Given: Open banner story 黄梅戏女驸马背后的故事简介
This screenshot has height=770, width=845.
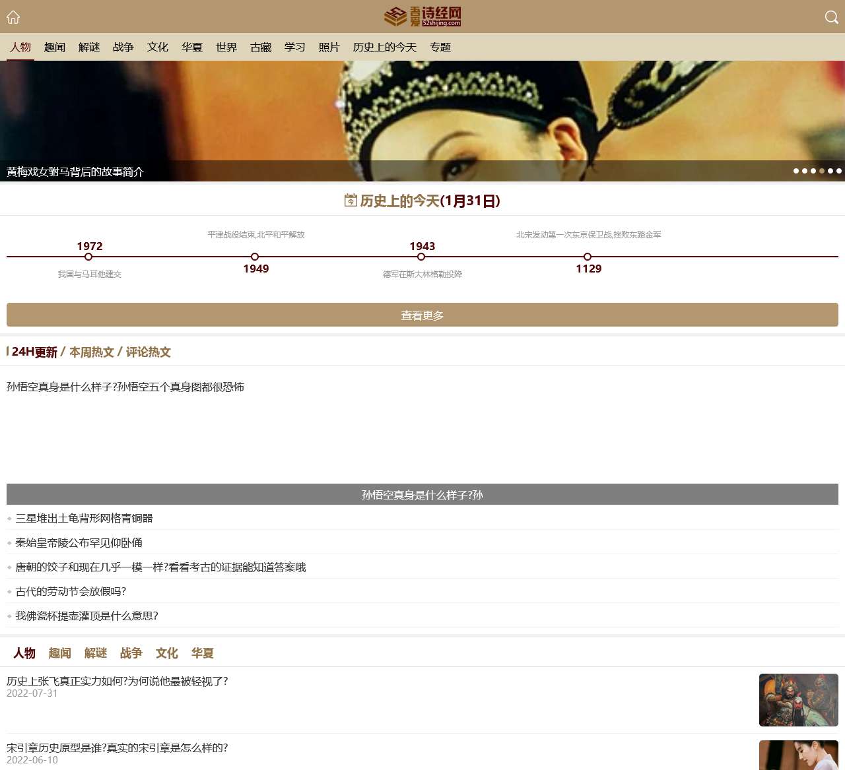Looking at the screenshot, I should [75, 172].
